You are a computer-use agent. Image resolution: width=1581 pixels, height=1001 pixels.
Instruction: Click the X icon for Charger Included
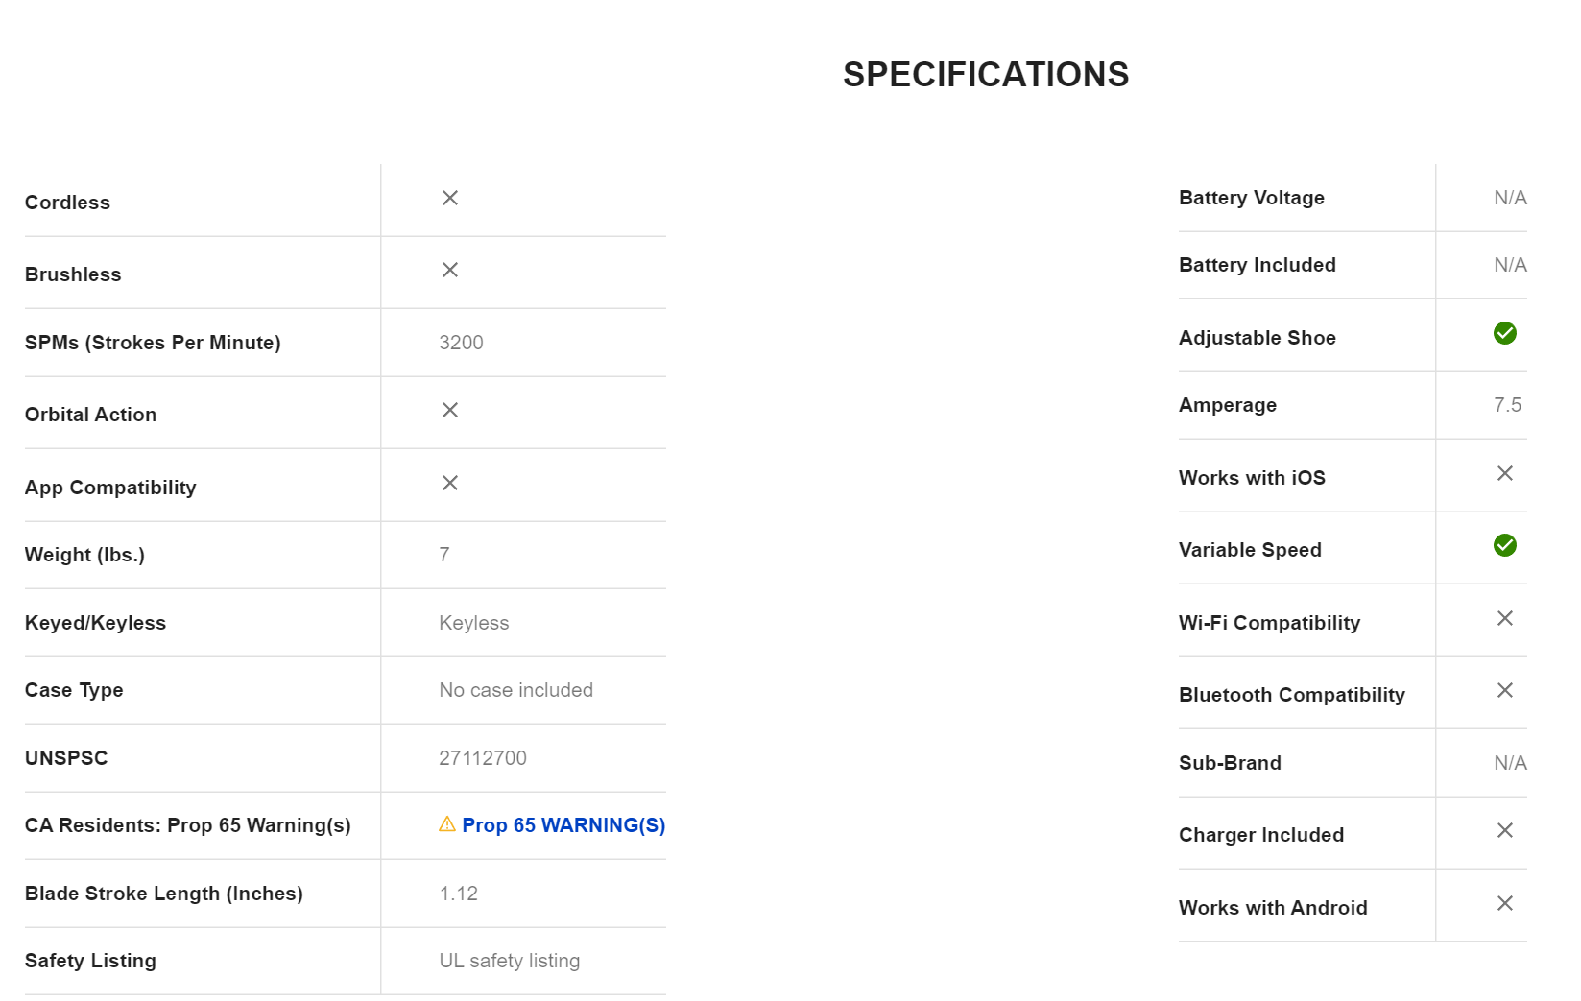click(x=1504, y=830)
